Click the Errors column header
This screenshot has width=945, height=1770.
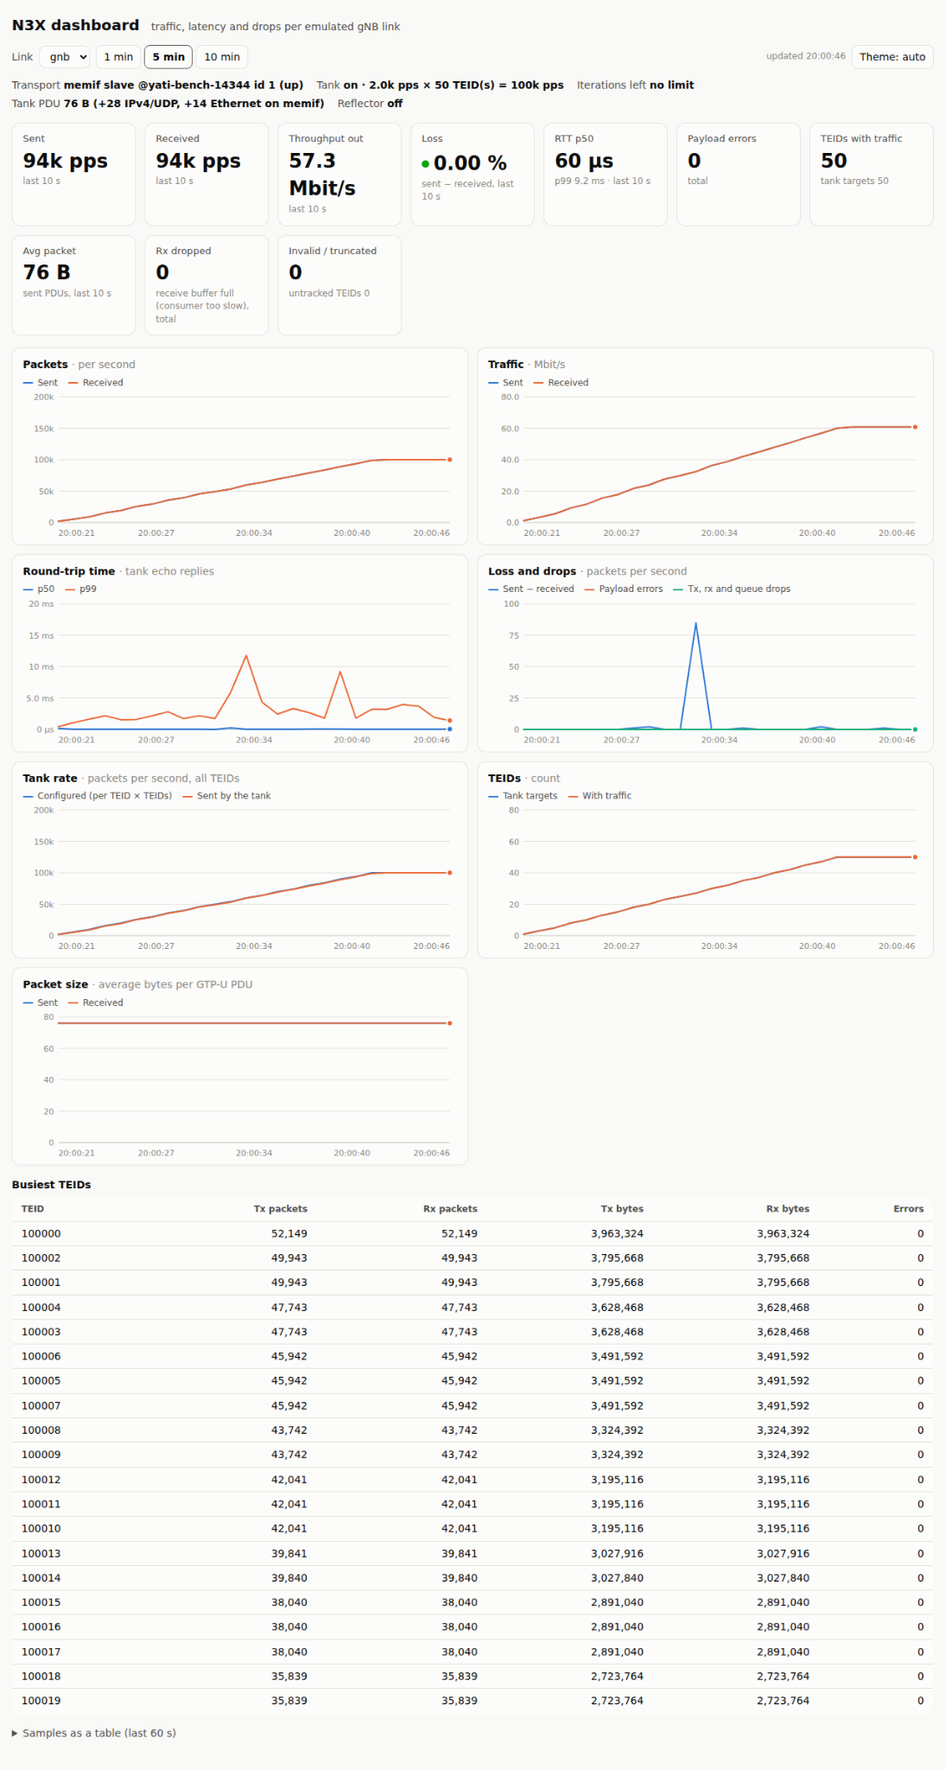coord(909,1209)
